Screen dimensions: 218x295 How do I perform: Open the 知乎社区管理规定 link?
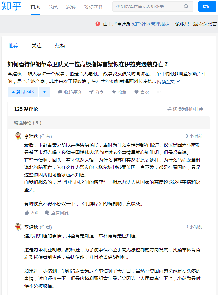151,24
